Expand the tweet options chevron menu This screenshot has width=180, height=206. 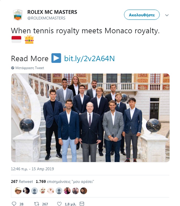[x=167, y=15]
